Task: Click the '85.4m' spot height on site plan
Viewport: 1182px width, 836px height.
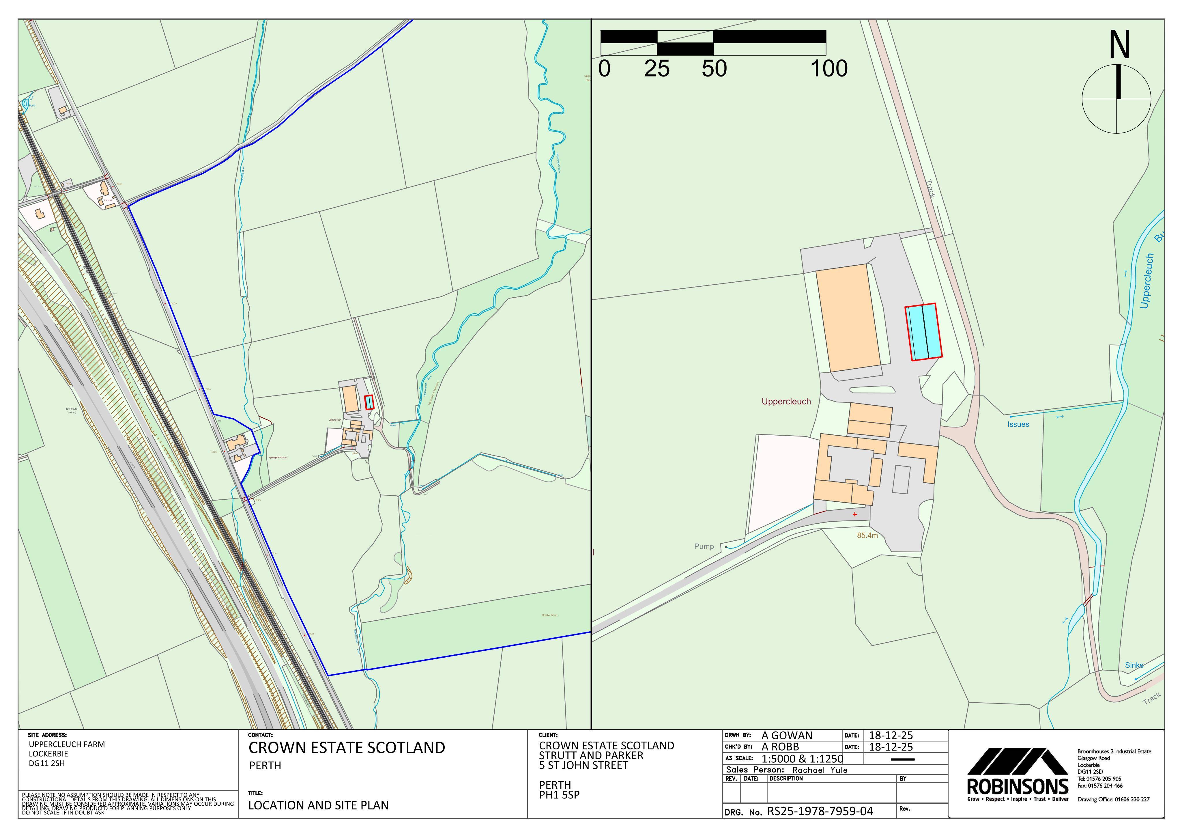Action: coord(867,536)
